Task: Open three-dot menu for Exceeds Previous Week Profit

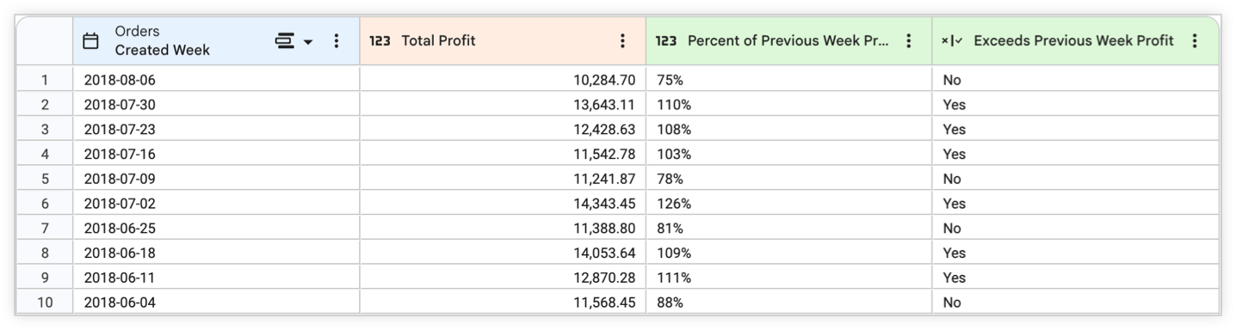Action: pyautogui.click(x=1194, y=40)
